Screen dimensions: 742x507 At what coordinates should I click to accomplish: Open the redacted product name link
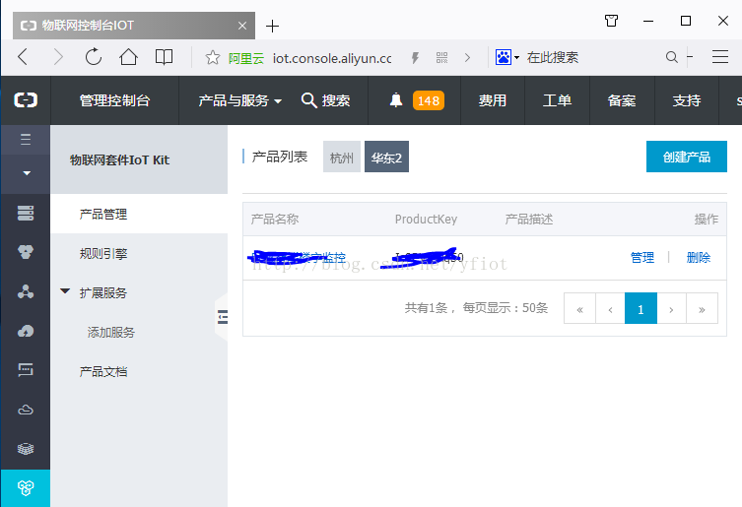pos(297,258)
